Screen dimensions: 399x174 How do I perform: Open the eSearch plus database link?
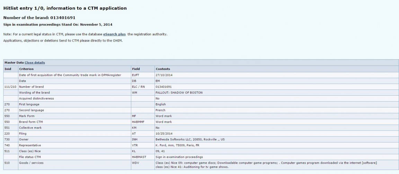[114, 34]
